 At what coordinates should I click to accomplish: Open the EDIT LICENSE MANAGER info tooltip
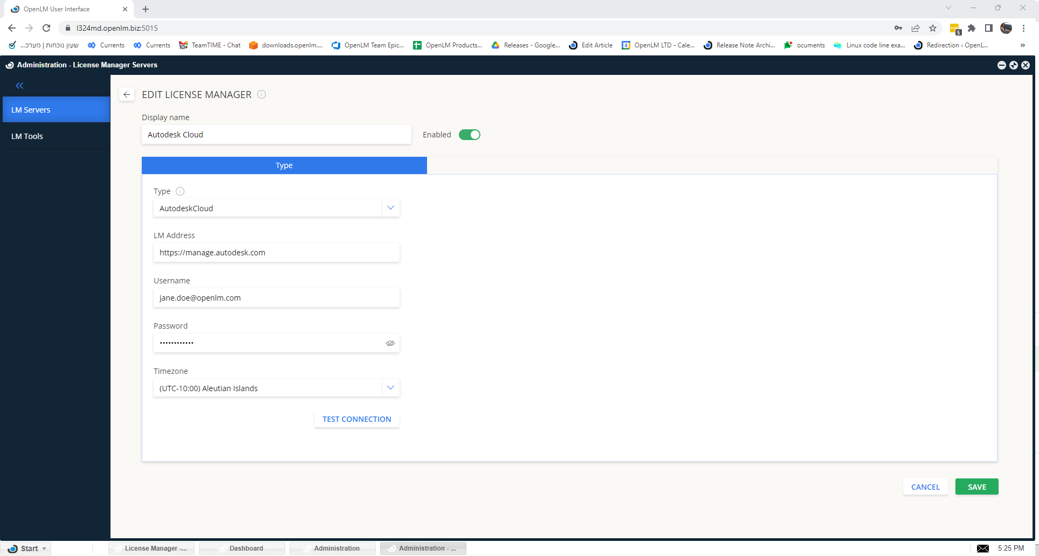(262, 94)
